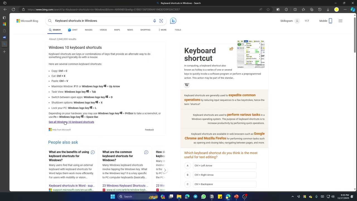The width and height of the screenshot is (357, 201).
Task: Show hidden system tray icons chevron
Action: pos(293,197)
